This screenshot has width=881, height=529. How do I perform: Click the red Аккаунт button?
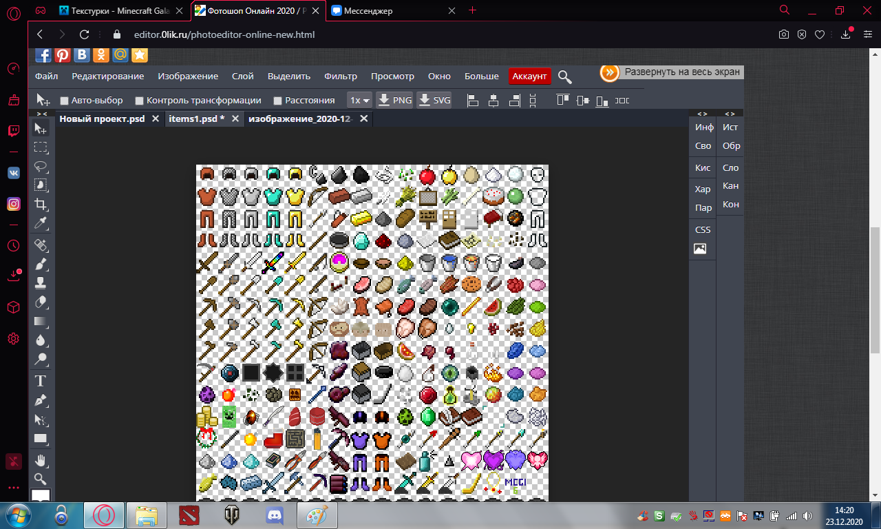[530, 76]
